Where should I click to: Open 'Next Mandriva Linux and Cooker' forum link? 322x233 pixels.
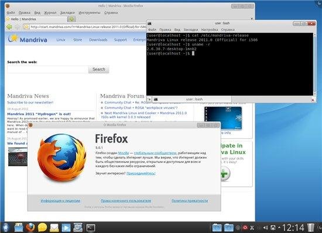pyautogui.click(x=144, y=115)
